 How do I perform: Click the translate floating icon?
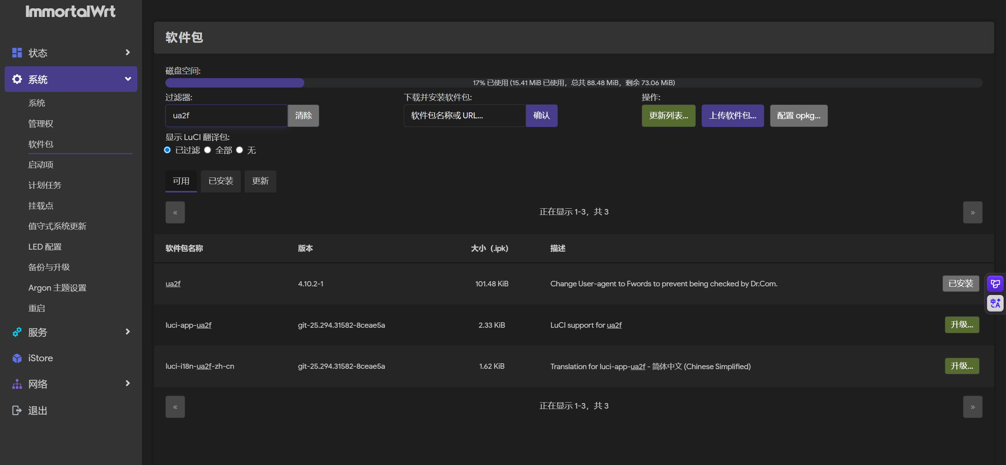point(995,303)
